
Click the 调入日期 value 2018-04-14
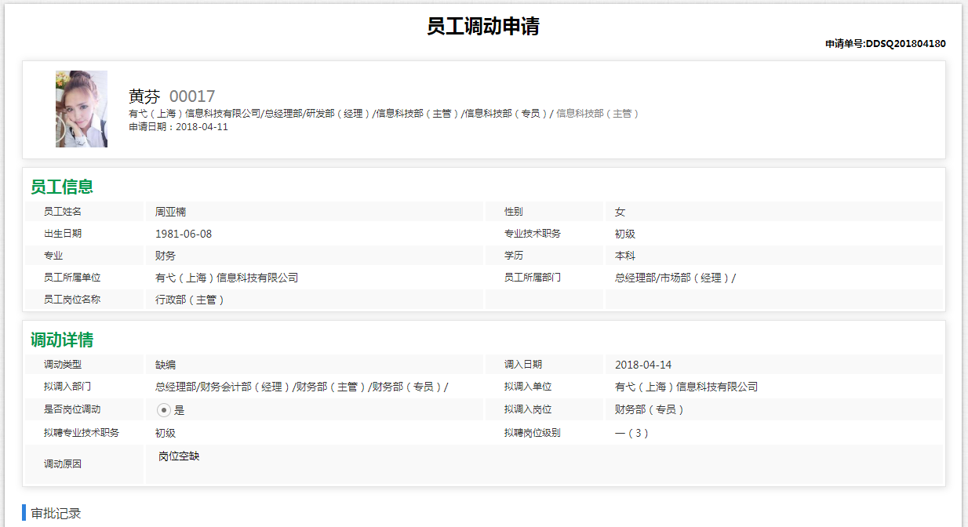point(643,365)
